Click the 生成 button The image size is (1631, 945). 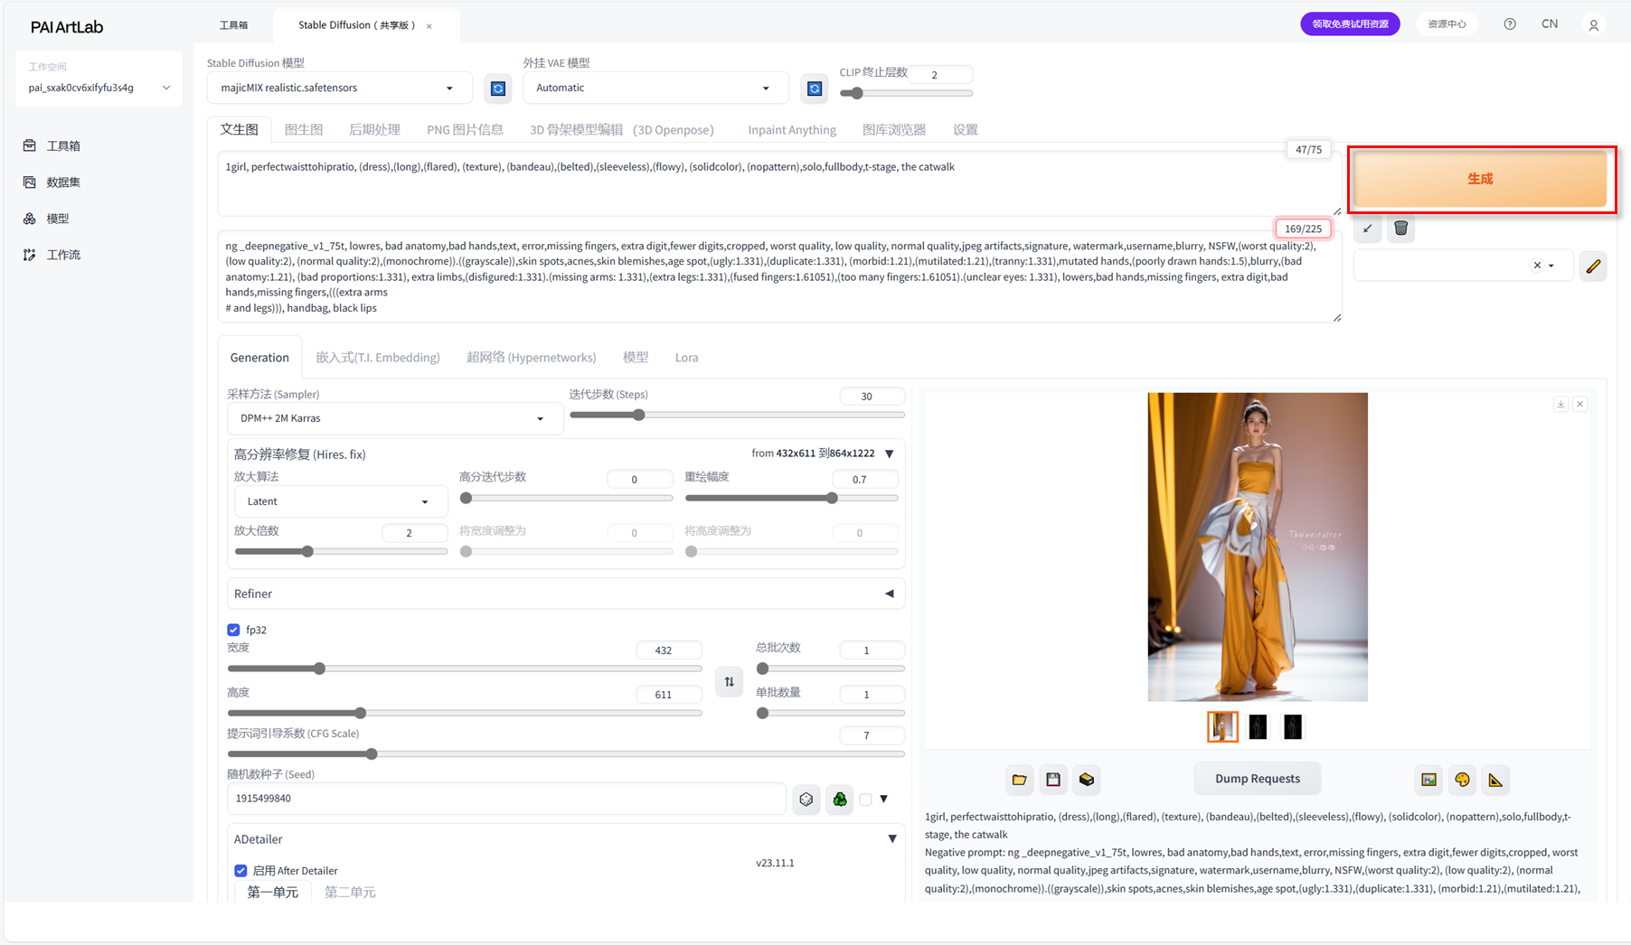[x=1479, y=179]
